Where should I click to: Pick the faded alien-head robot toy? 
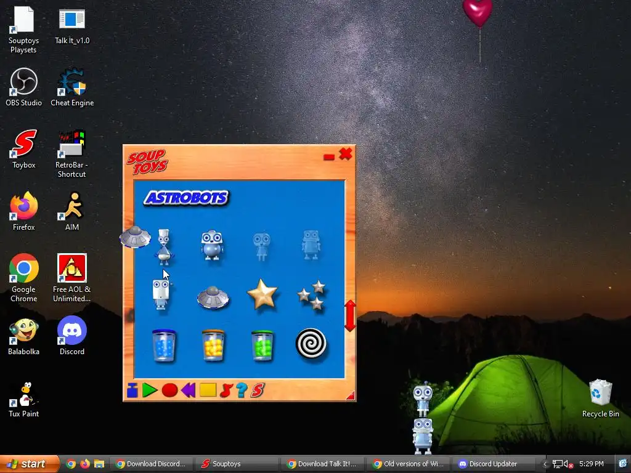click(x=261, y=246)
